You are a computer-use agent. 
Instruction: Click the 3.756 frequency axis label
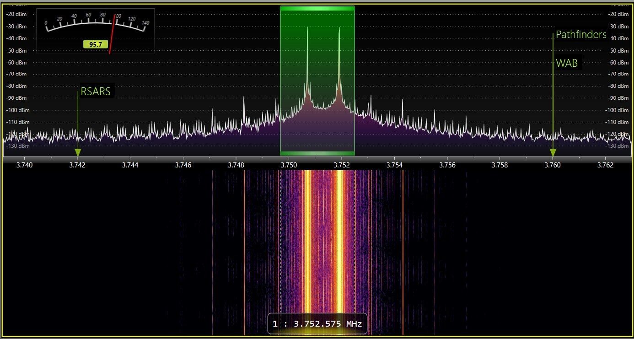[x=447, y=165]
